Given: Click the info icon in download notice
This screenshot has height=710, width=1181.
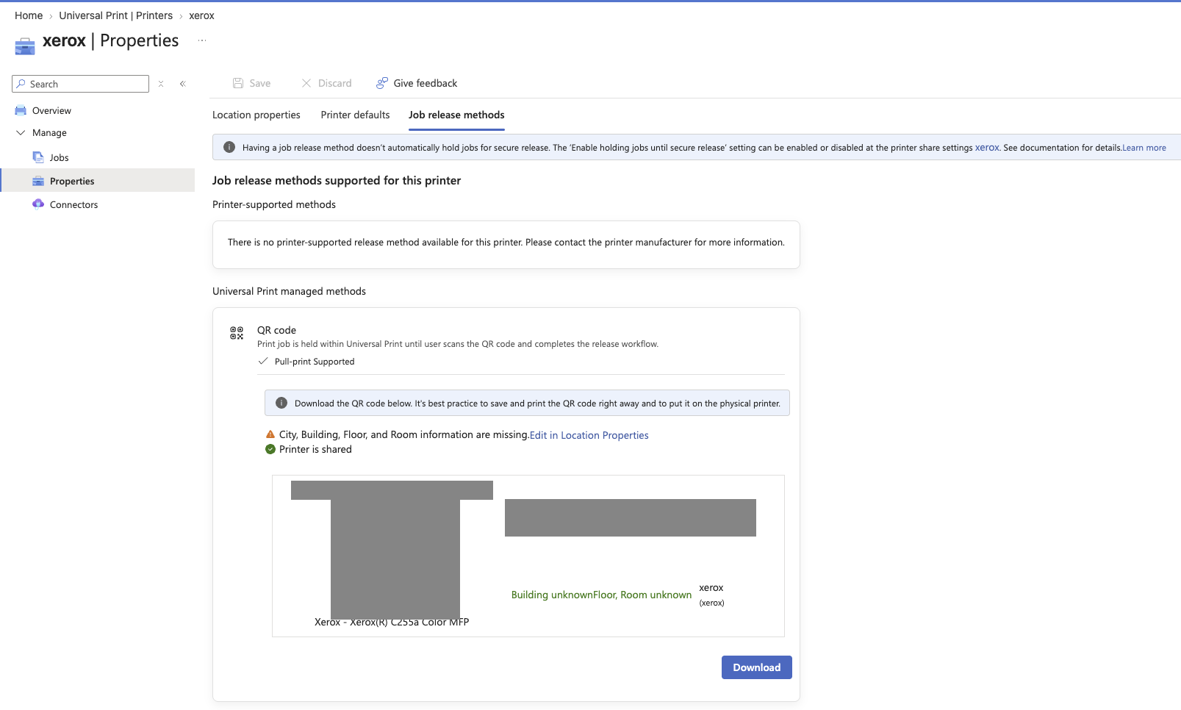Looking at the screenshot, I should [x=281, y=403].
